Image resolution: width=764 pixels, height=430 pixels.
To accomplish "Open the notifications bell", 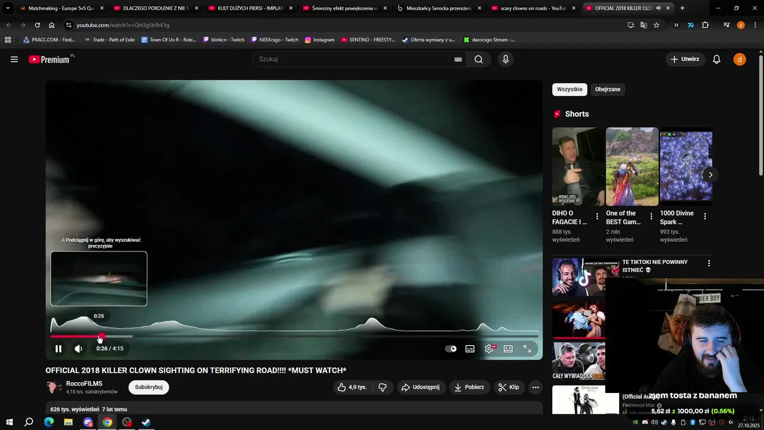I will (717, 59).
